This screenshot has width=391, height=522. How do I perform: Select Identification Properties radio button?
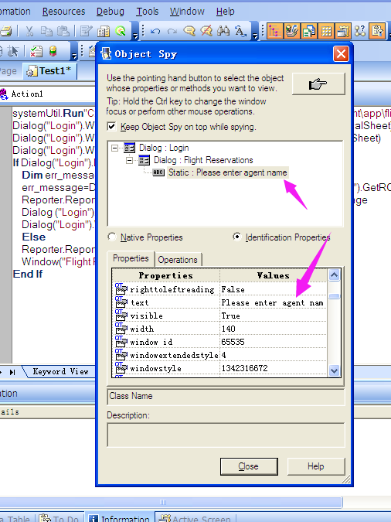[237, 237]
